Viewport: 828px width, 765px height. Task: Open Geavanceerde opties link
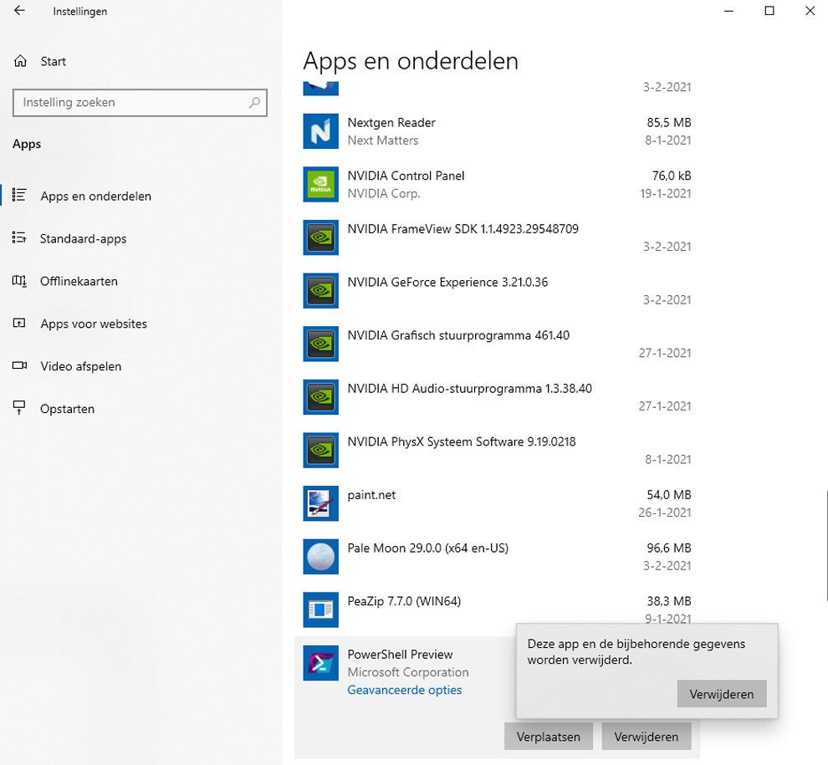coord(405,690)
